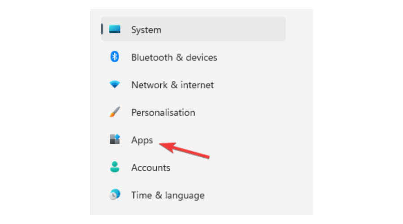
Task: Click the Bluetooth logo icon
Action: click(115, 56)
